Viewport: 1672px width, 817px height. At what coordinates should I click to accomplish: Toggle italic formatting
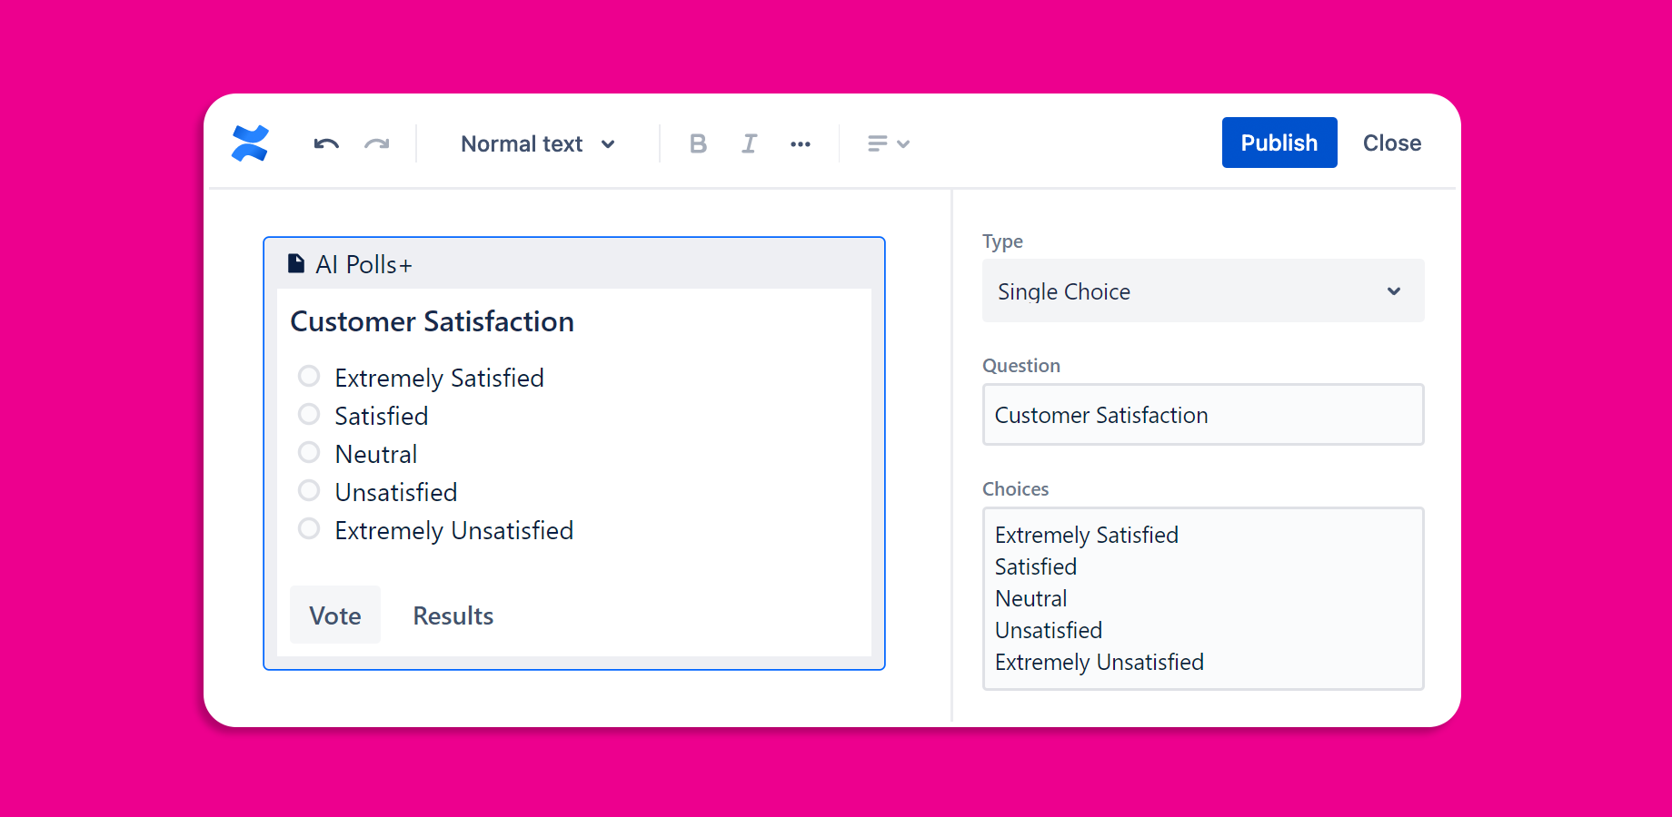[x=749, y=143]
